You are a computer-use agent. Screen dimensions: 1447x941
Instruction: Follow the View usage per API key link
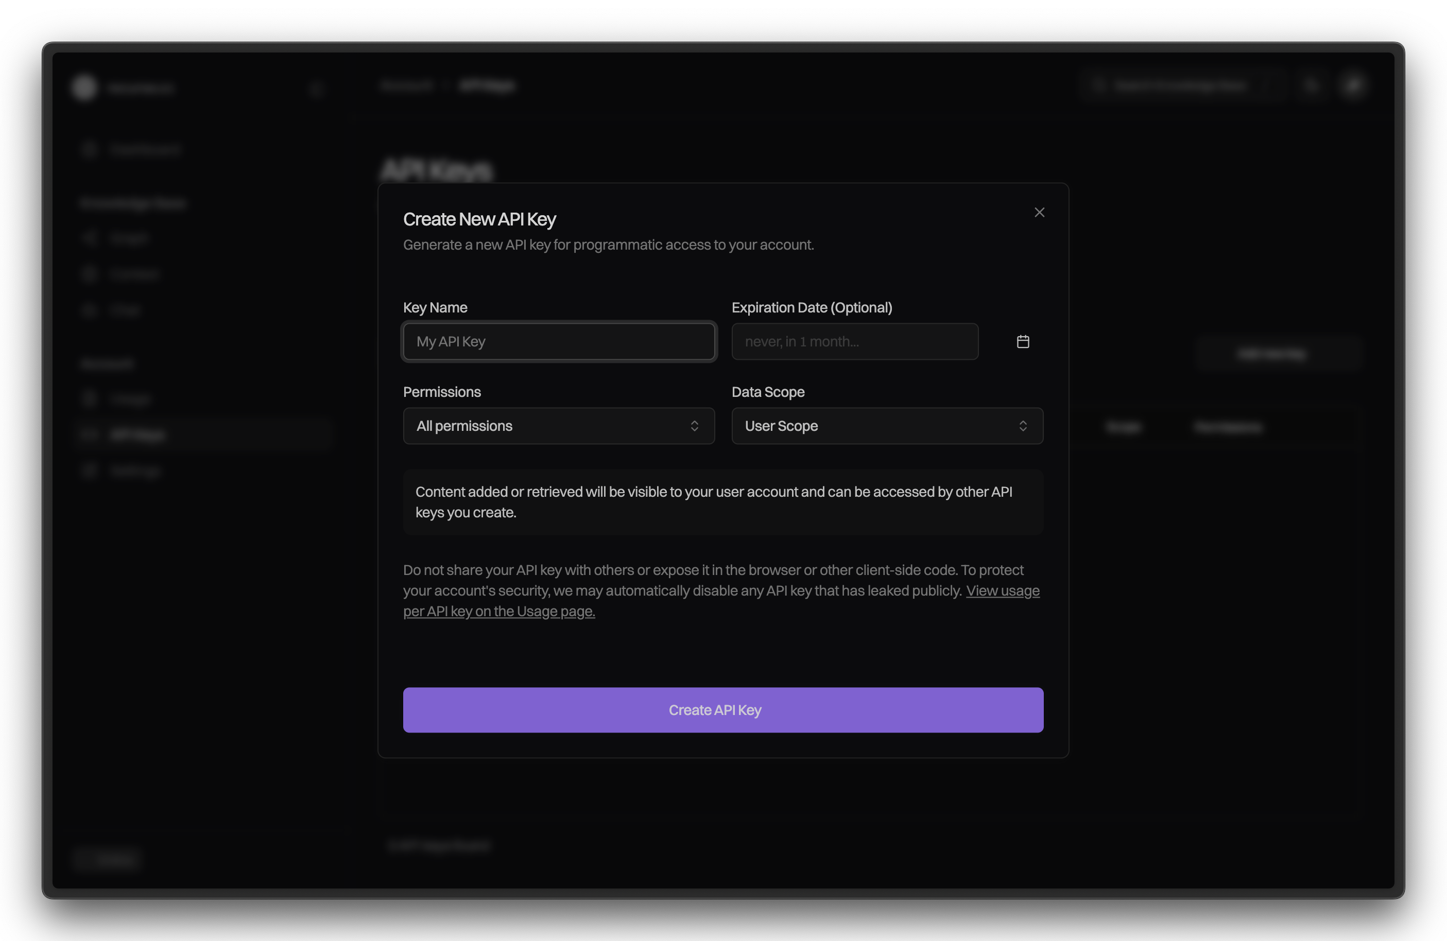(x=1002, y=591)
